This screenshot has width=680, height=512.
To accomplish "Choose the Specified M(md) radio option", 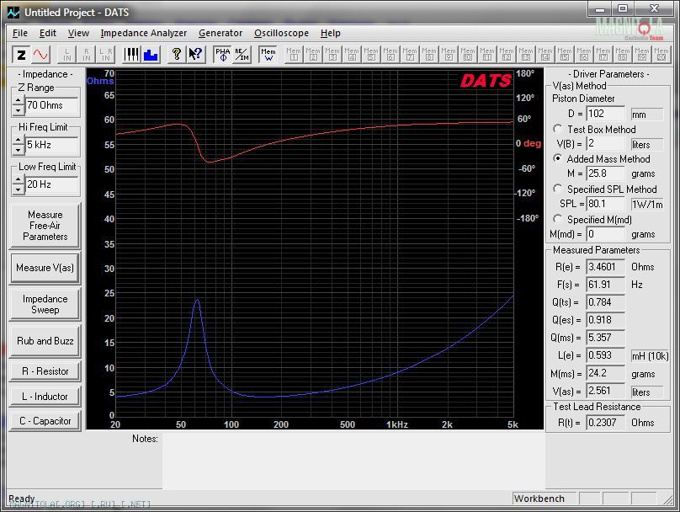I will [x=558, y=219].
